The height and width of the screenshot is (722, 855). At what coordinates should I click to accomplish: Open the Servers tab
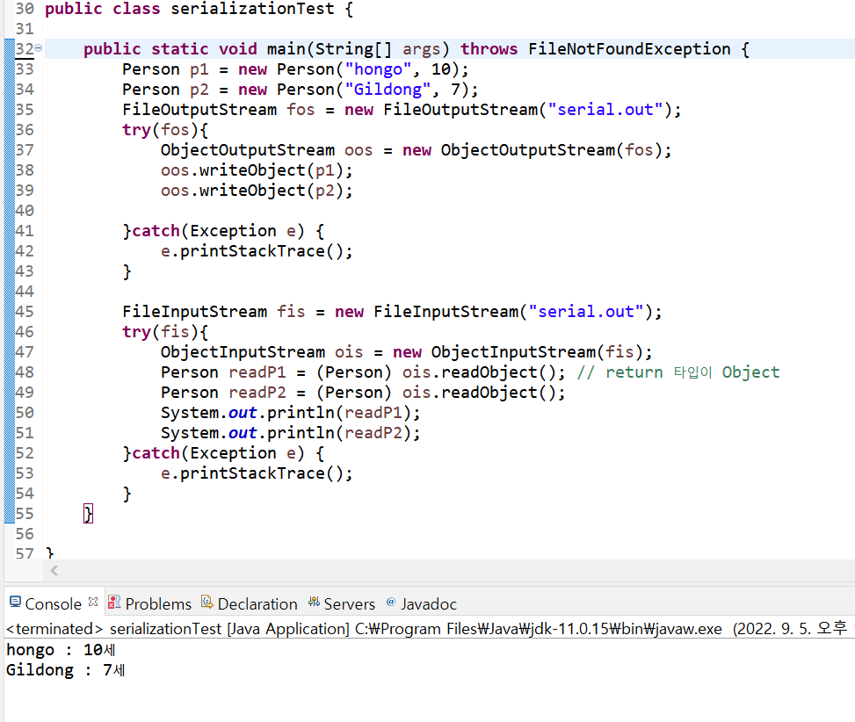(350, 603)
